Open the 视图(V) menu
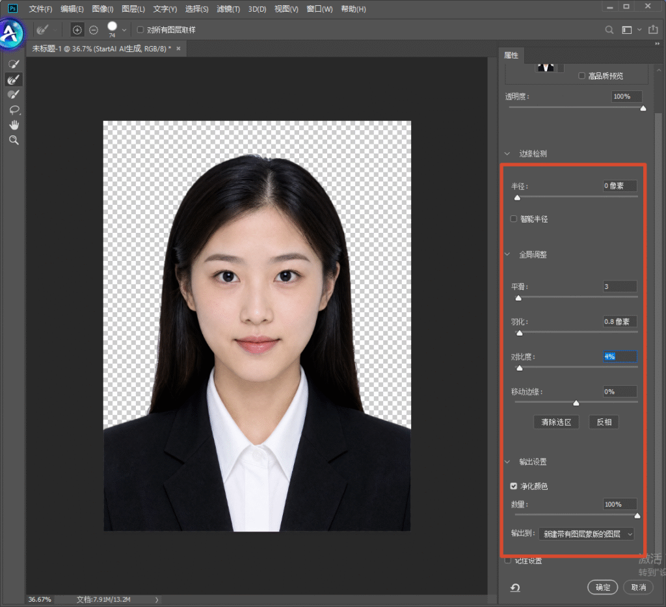The image size is (666, 607). click(x=286, y=9)
